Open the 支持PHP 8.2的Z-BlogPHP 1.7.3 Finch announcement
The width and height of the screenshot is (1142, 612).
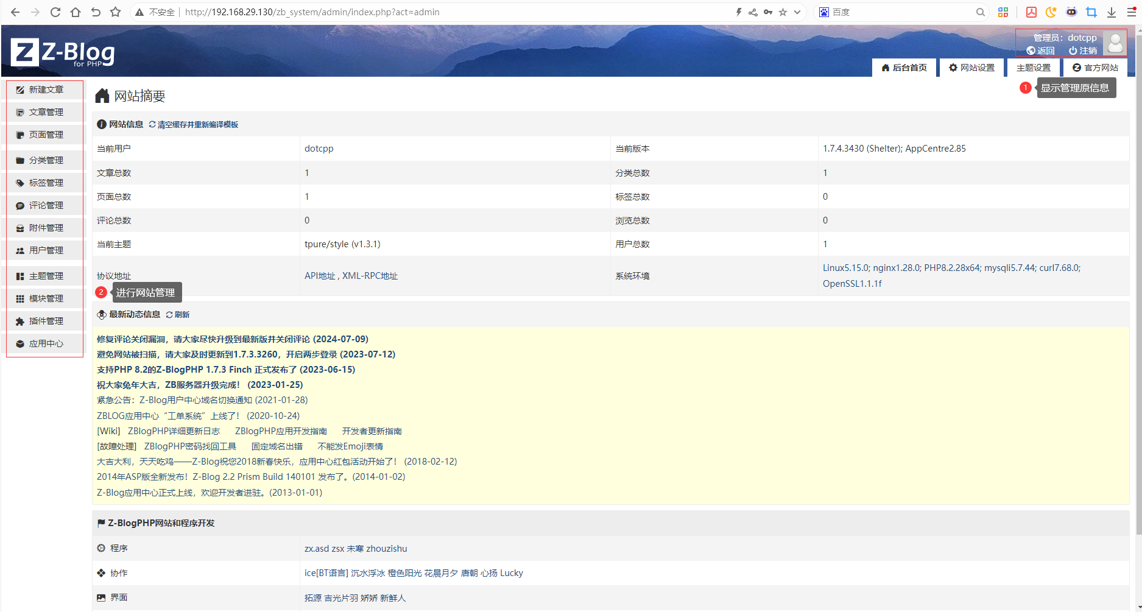click(x=226, y=370)
